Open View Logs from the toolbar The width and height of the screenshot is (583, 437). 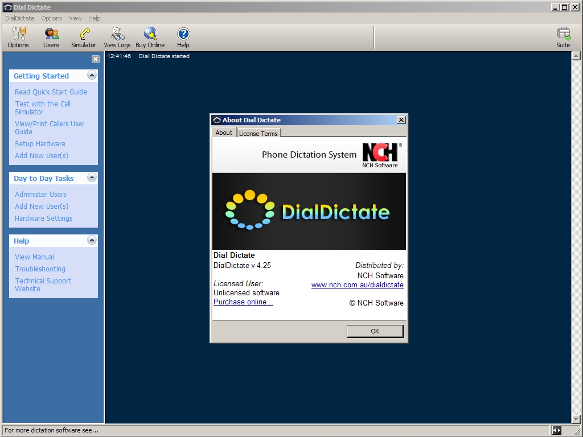[x=117, y=38]
